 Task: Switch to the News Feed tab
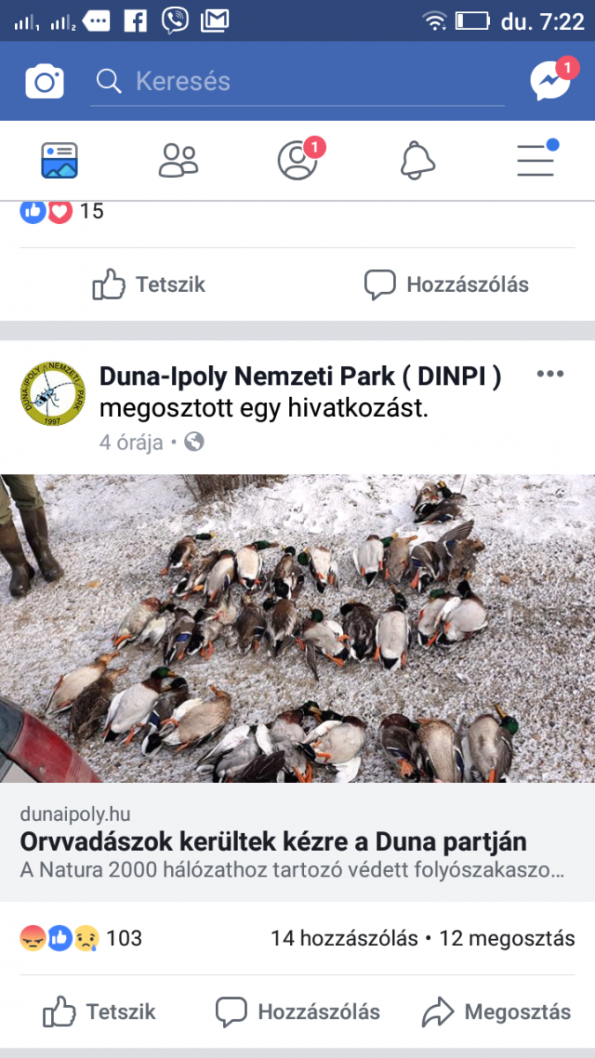pos(60,160)
